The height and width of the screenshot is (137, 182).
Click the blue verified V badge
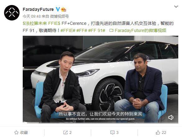pos(58,9)
